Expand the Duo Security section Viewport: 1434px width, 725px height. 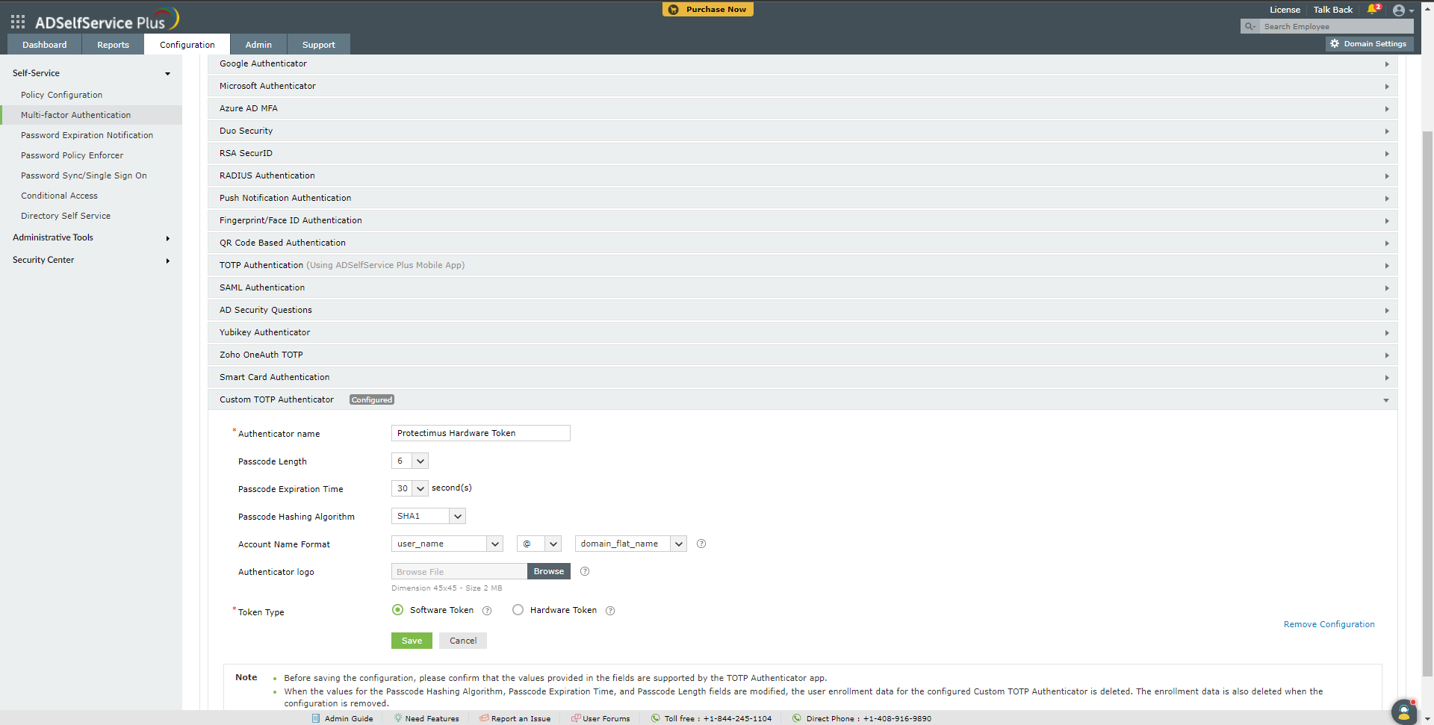point(802,131)
